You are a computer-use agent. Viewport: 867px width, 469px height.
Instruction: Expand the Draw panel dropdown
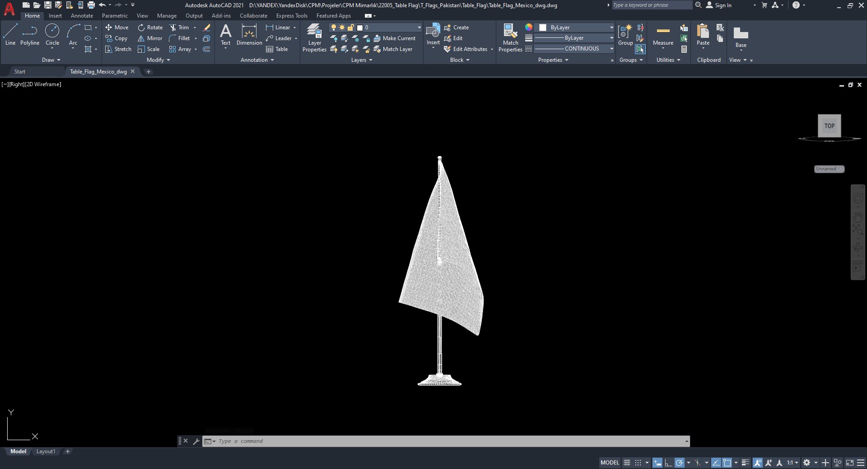tap(51, 60)
